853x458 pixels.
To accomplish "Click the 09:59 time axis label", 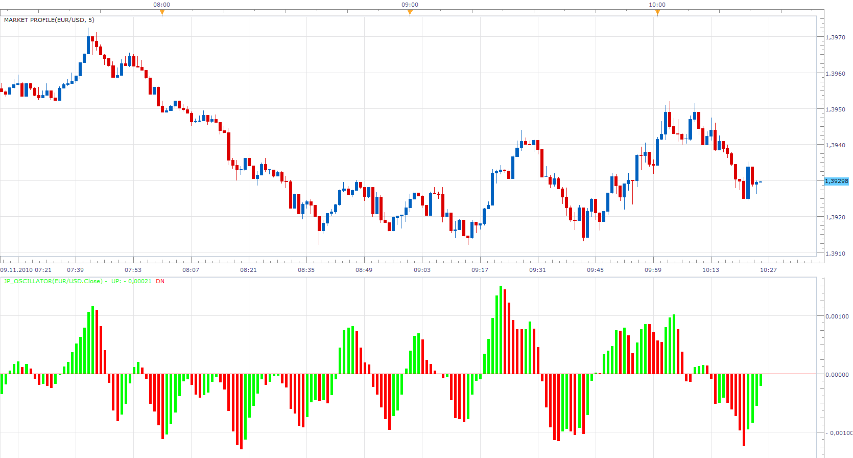I will click(653, 270).
